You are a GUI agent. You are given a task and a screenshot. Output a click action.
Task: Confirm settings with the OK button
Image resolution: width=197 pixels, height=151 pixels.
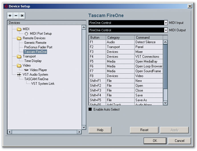[x=155, y=141]
